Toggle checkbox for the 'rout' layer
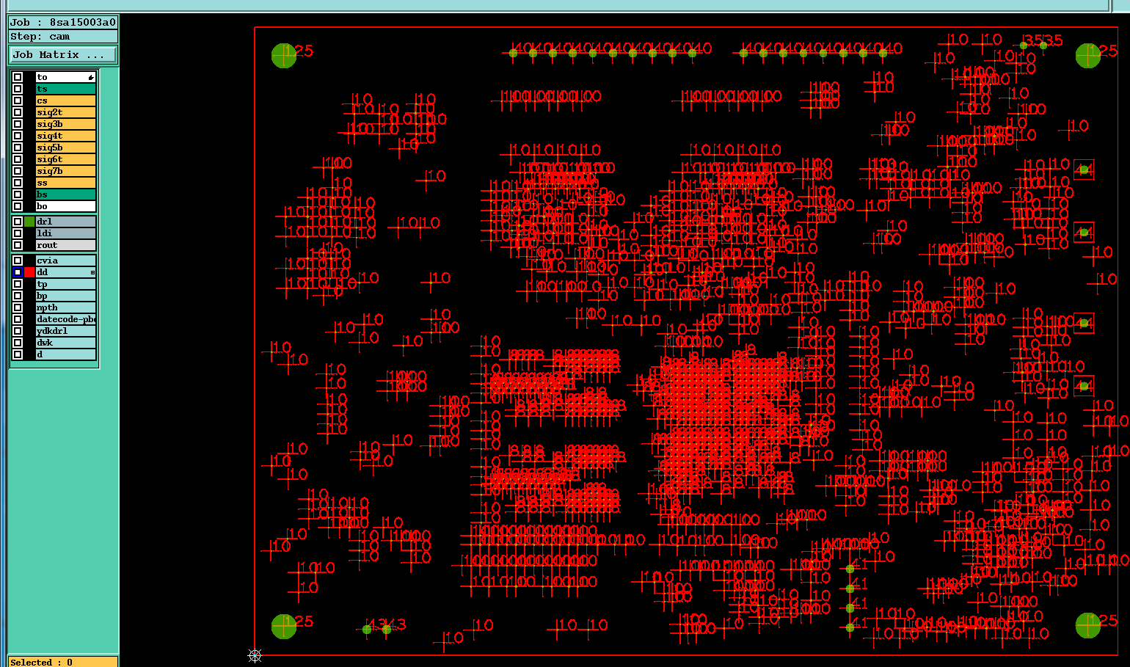The width and height of the screenshot is (1130, 667). click(x=18, y=245)
